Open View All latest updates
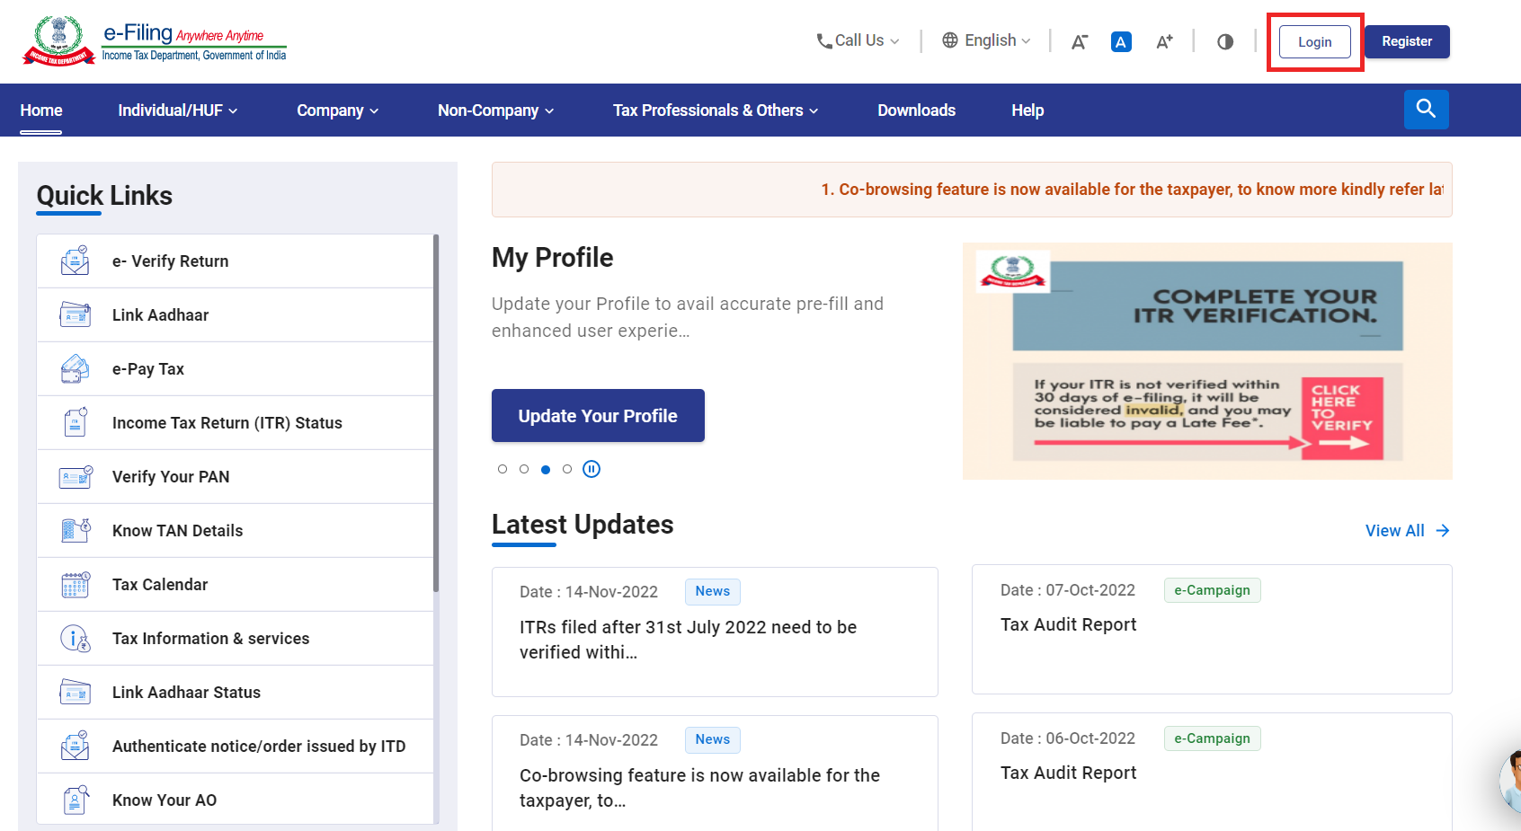 [x=1408, y=531]
